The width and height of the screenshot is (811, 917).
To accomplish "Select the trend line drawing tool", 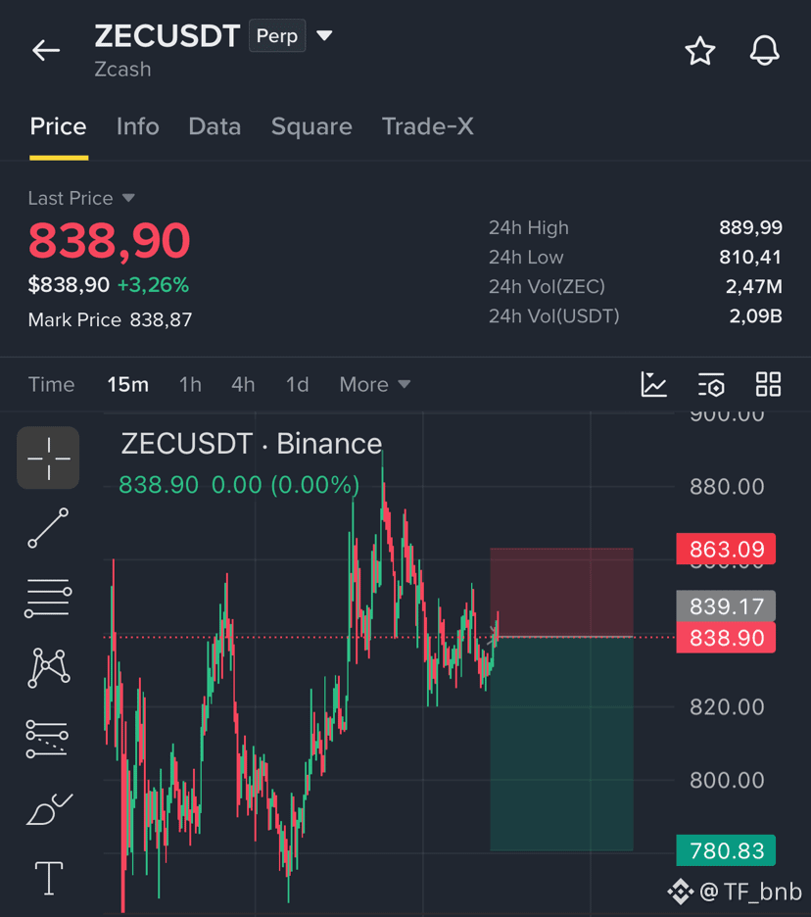I will (48, 528).
